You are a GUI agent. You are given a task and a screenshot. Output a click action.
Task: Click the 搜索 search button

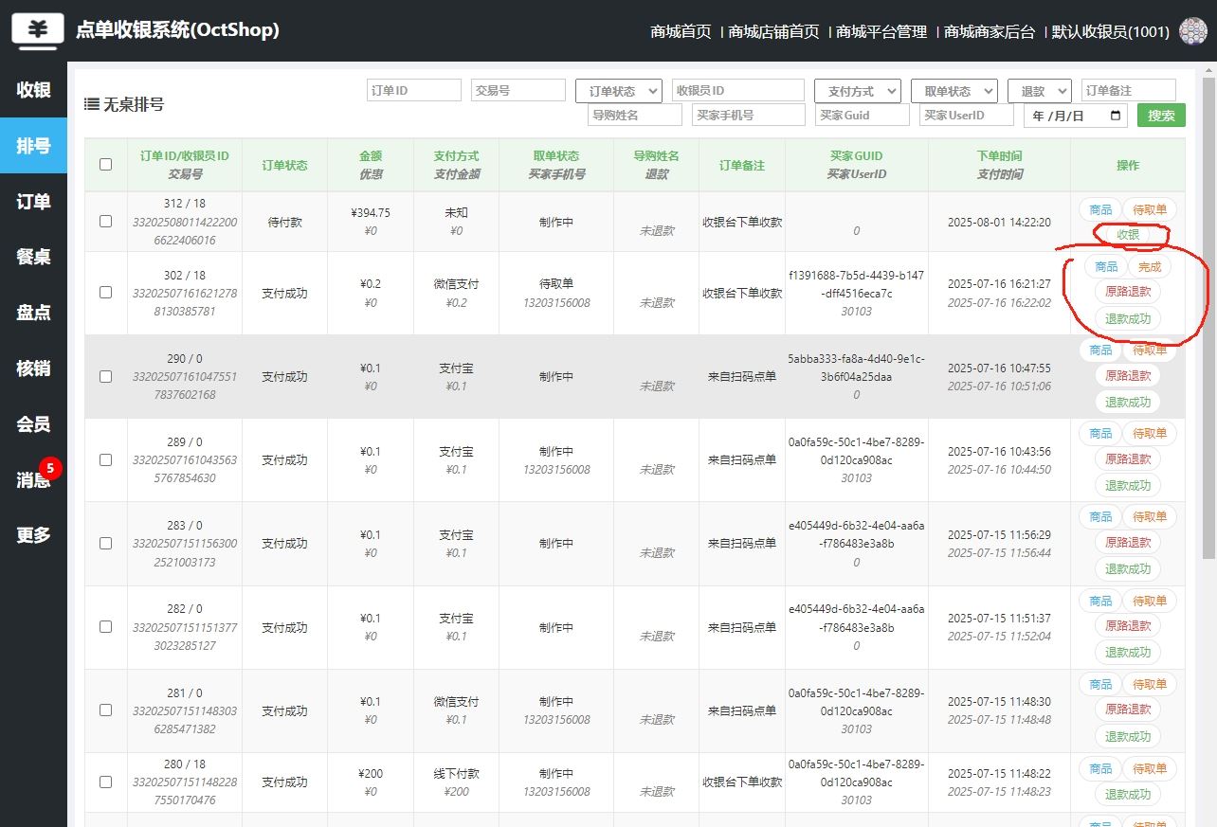(1161, 116)
